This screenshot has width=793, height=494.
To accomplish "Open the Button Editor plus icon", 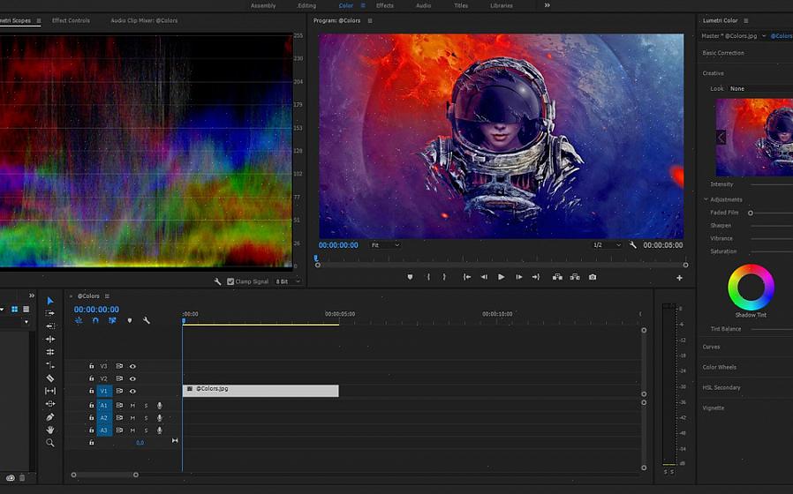I will coord(679,278).
